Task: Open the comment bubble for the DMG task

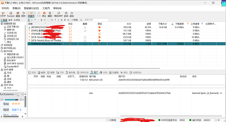Action: (x=70, y=31)
